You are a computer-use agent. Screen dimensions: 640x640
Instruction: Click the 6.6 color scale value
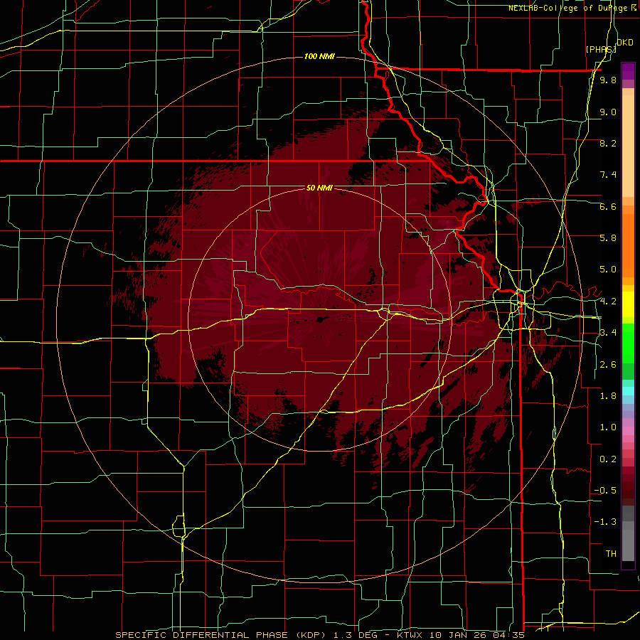(608, 207)
